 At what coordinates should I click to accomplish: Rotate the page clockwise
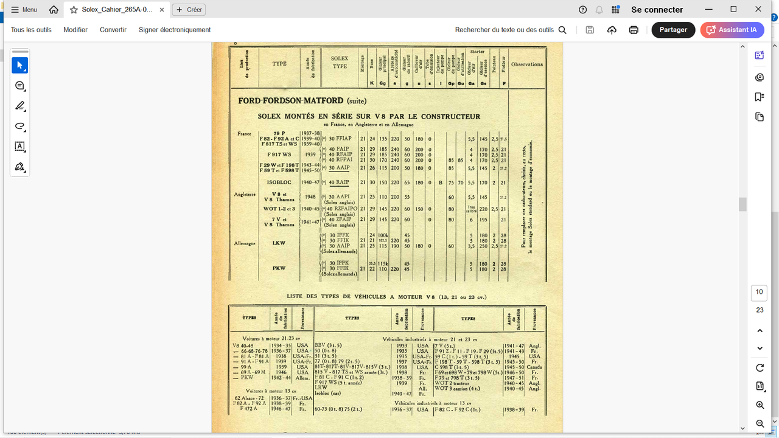tap(760, 368)
